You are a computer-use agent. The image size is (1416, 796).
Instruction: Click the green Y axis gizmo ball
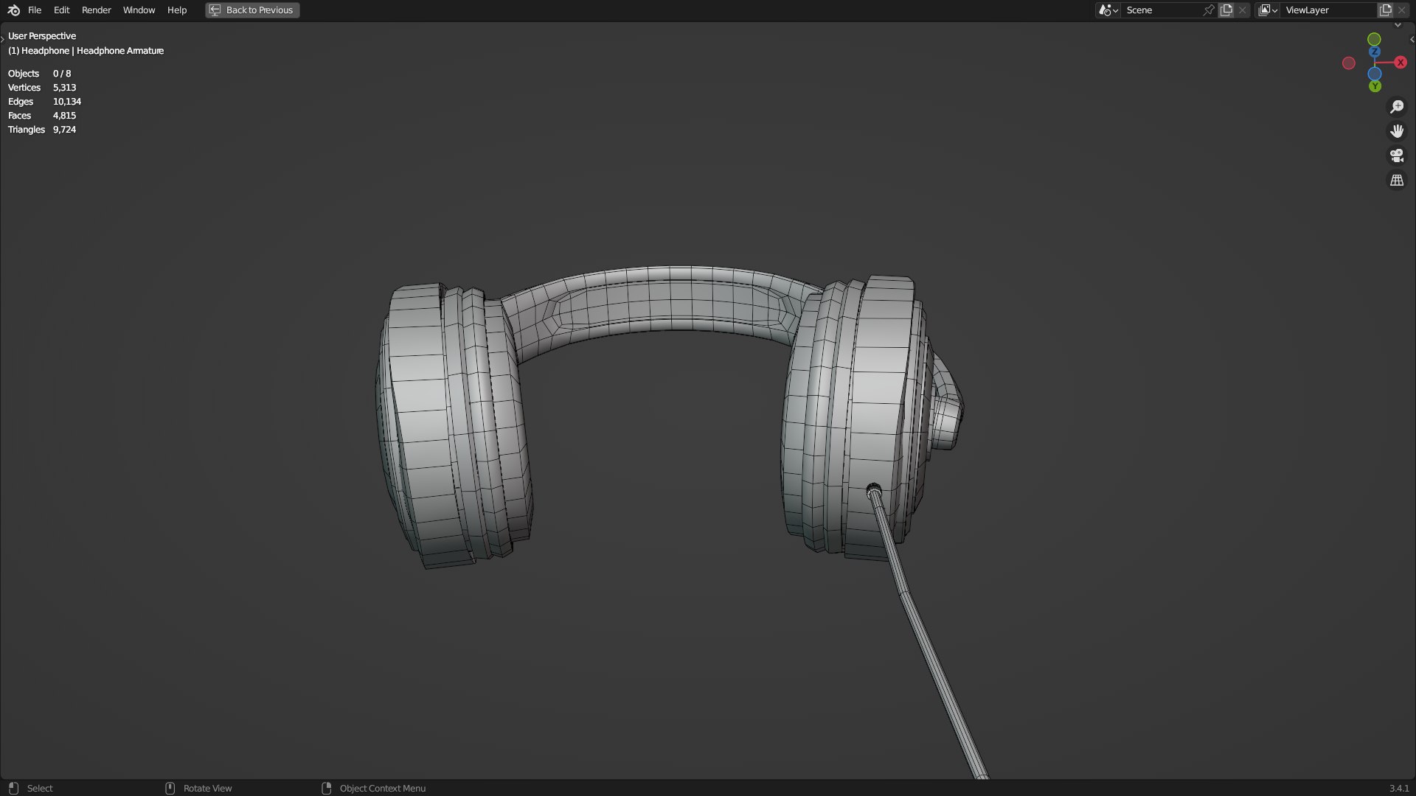(x=1375, y=86)
